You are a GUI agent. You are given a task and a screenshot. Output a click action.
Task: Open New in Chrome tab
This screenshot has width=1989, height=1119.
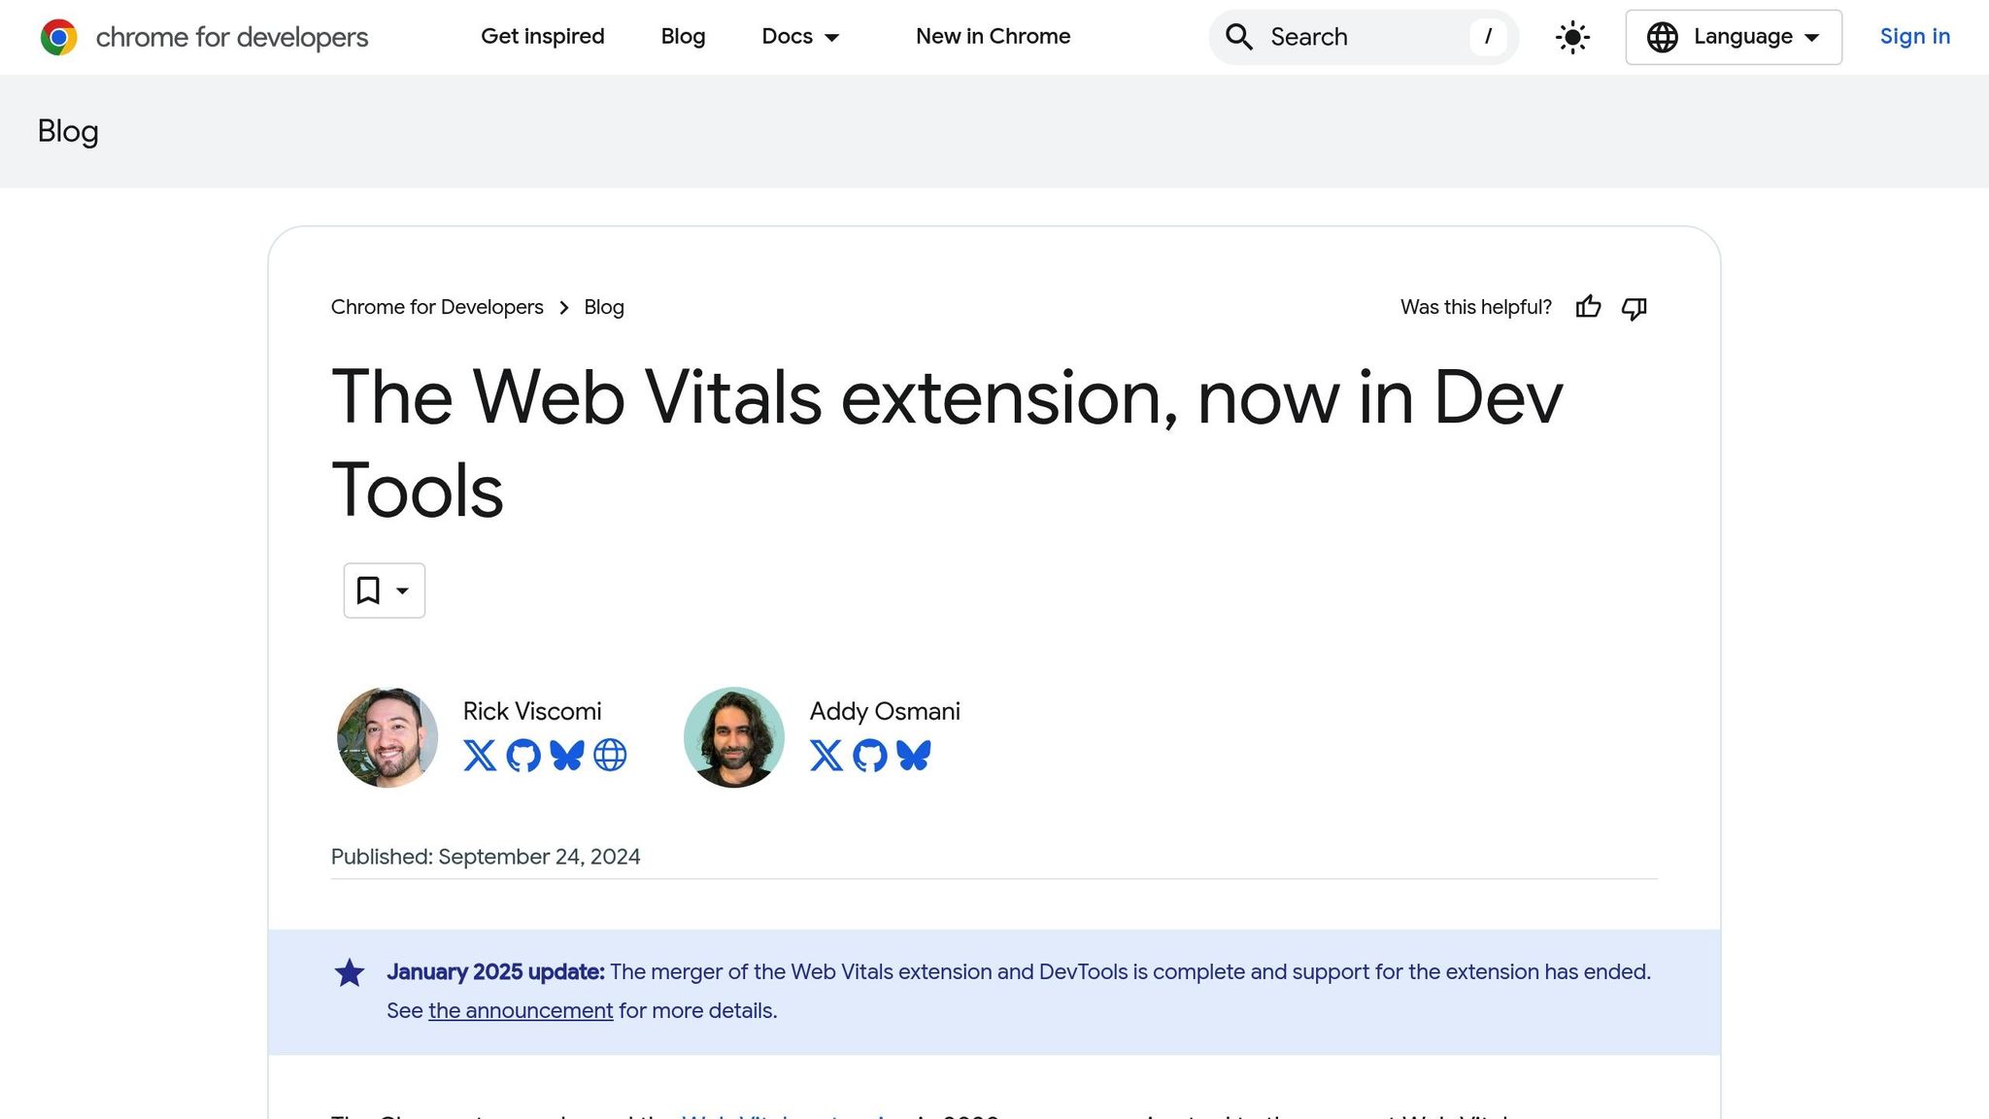coord(993,37)
